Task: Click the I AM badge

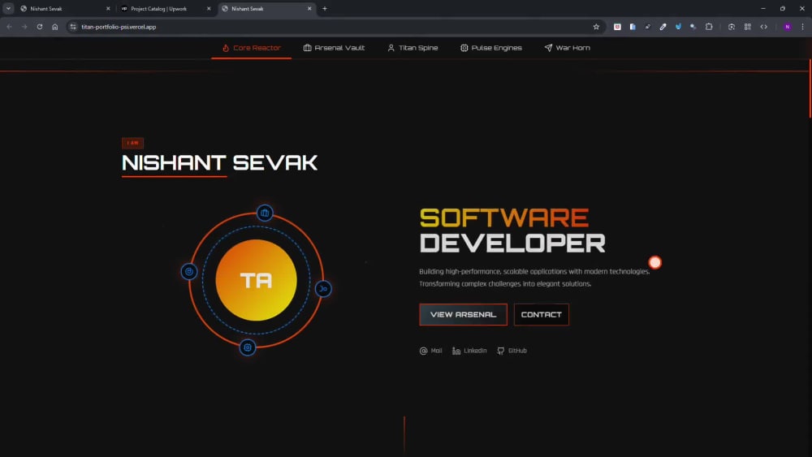Action: click(132, 143)
